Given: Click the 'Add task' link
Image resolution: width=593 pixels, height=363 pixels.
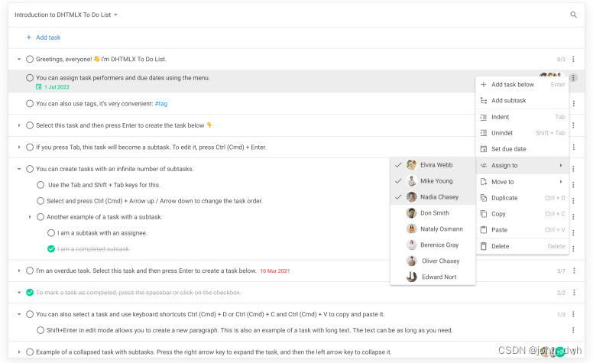Looking at the screenshot, I should [48, 37].
